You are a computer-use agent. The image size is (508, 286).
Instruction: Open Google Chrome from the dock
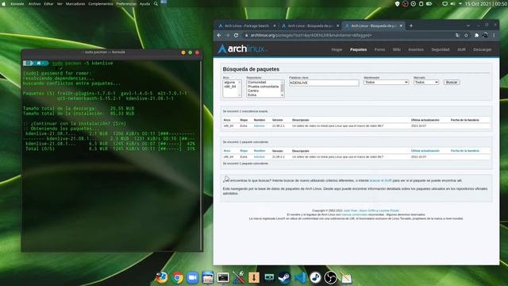tap(177, 277)
